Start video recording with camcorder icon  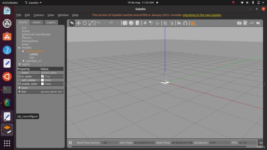coord(258,23)
